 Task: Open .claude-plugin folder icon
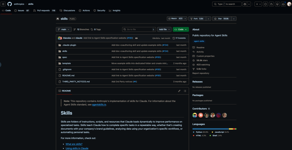coord(60,45)
